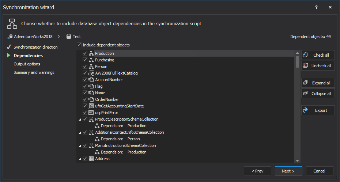
Task: Click the XML schema icon for ProductDescriptionSchemaCollection
Action: (x=91, y=119)
